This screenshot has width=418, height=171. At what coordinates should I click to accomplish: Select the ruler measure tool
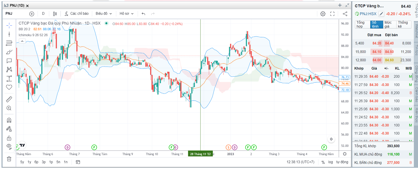pyautogui.click(x=9, y=99)
